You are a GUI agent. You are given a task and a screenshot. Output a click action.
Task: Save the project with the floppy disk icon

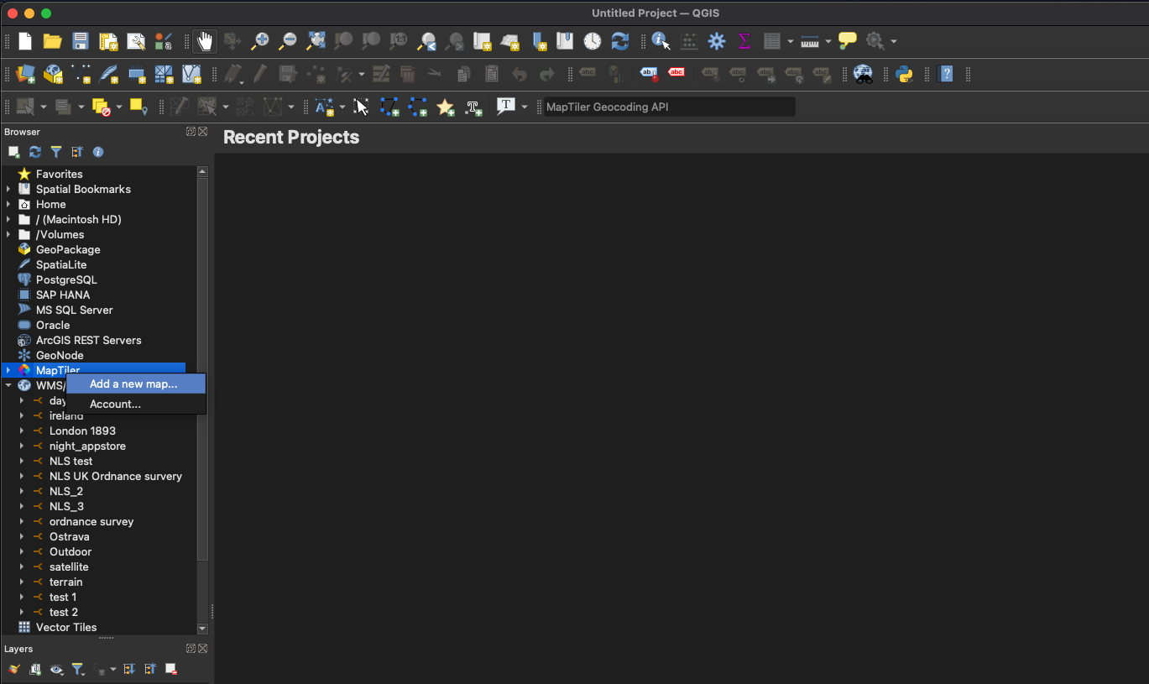point(81,41)
